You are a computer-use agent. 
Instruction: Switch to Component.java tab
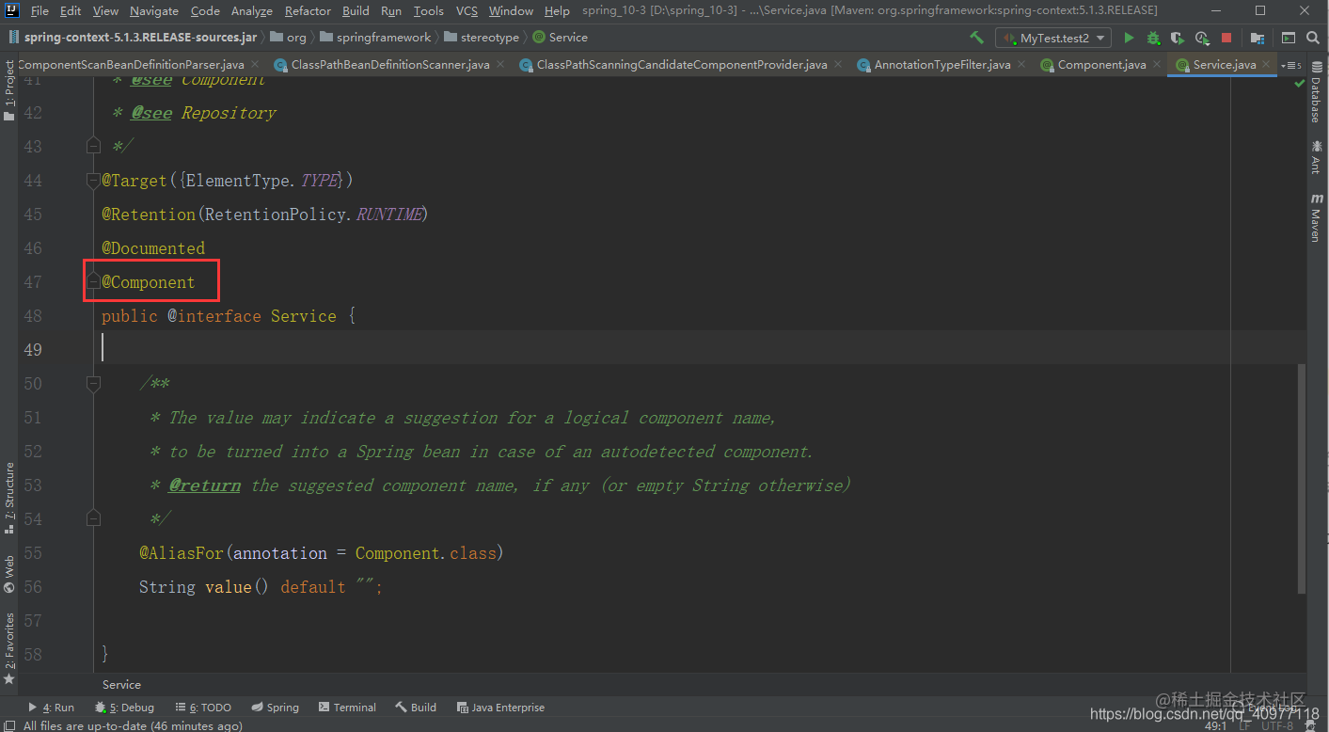click(1101, 65)
